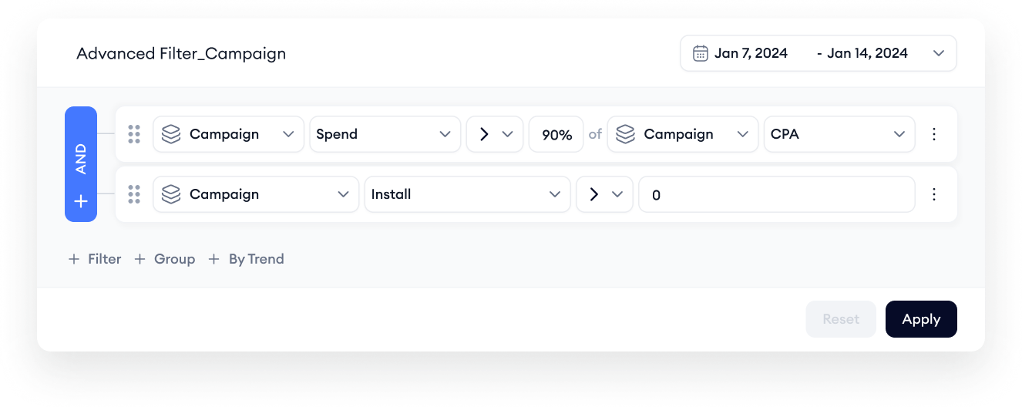Click the plus icon below AND
Viewport: 1022px width, 407px height.
click(x=81, y=202)
